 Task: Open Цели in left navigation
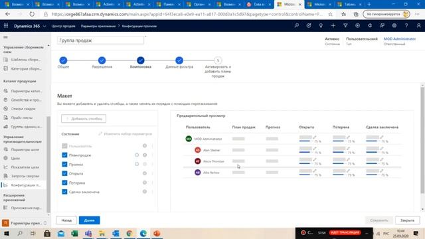[x=15, y=158]
